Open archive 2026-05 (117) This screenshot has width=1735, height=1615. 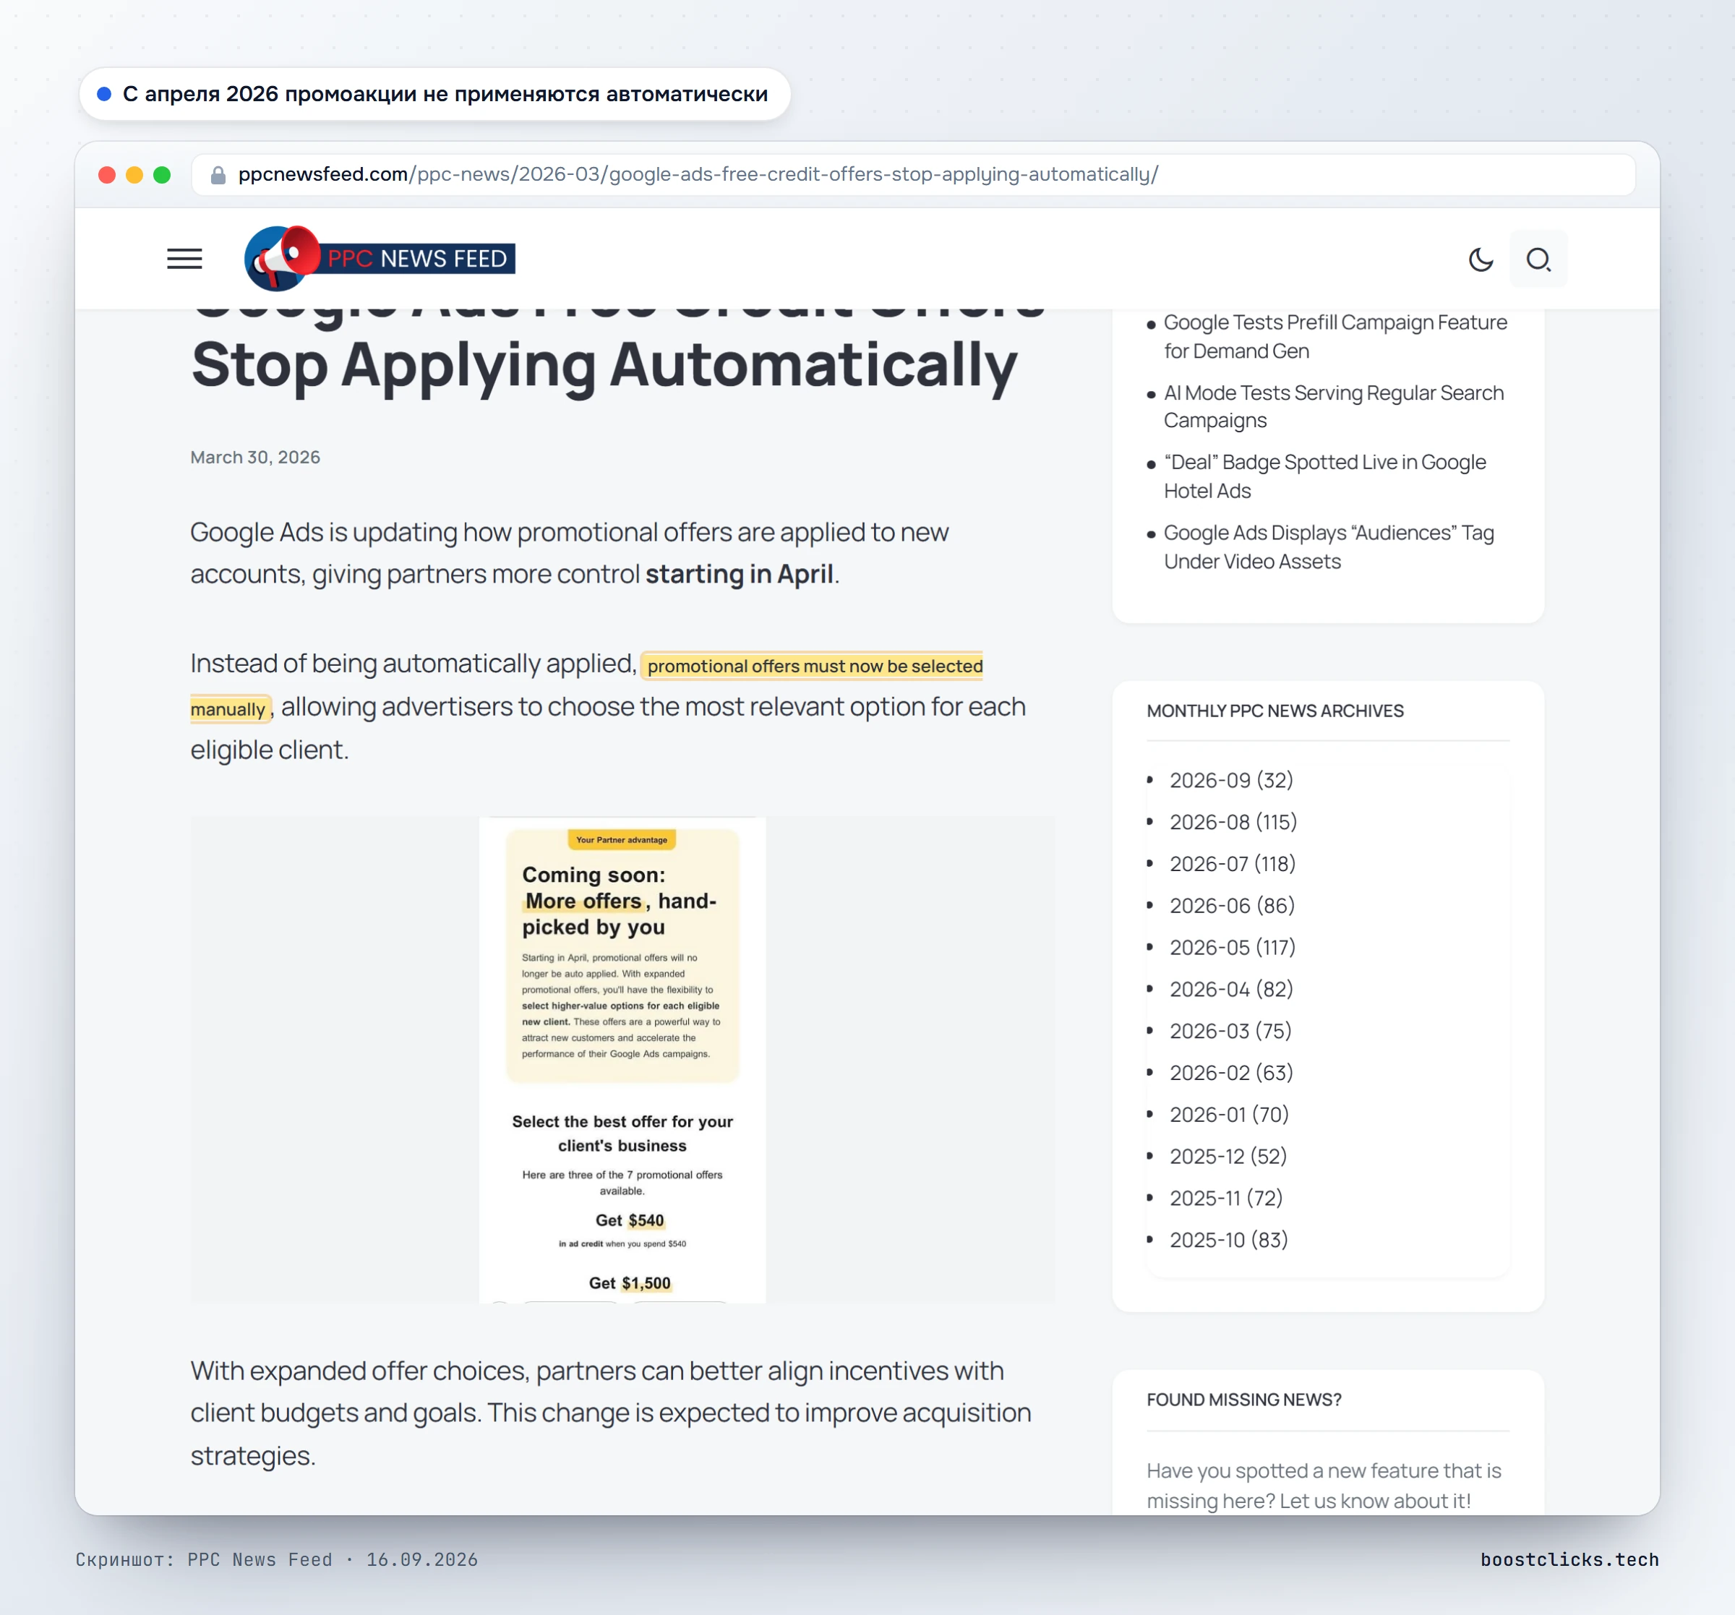tap(1231, 947)
